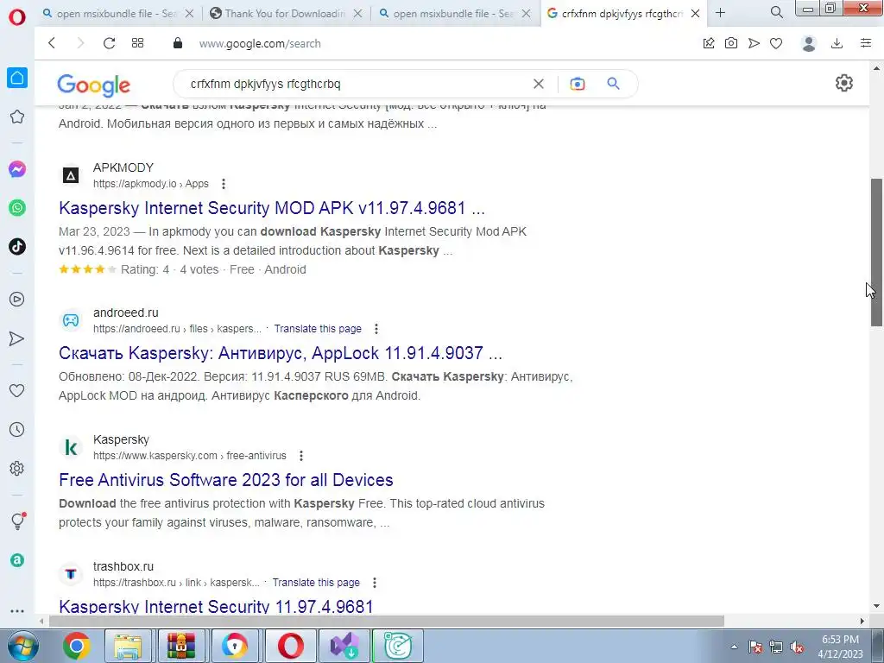Clear the Google search box

pyautogui.click(x=539, y=84)
